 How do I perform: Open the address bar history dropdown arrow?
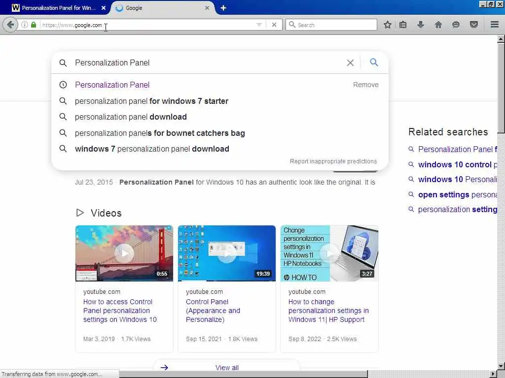tap(259, 25)
